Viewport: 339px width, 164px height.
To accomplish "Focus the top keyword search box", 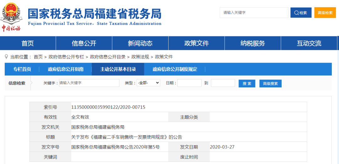I will point(254,13).
